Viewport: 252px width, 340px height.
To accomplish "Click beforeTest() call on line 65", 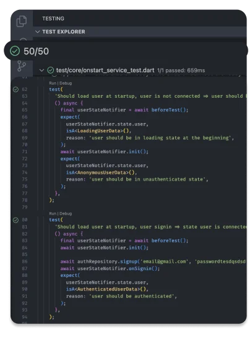I will (x=170, y=110).
